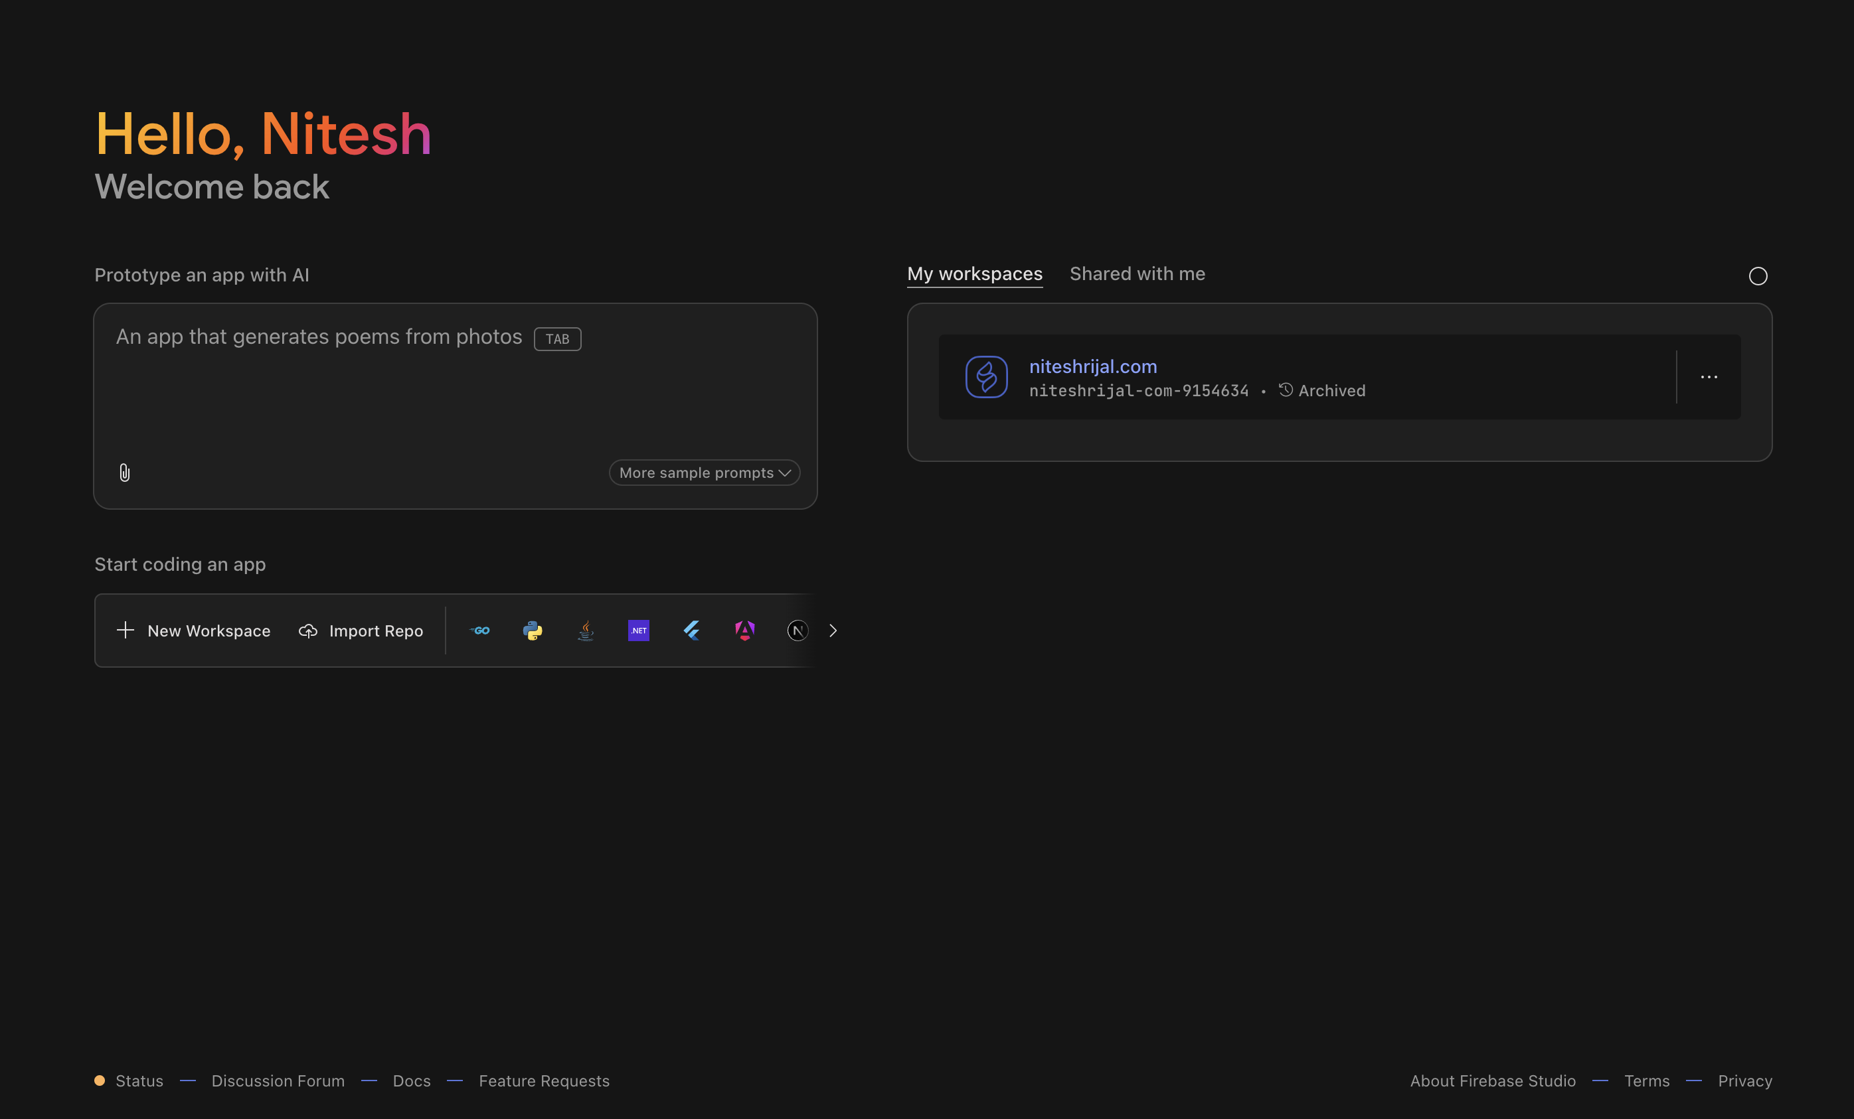Click the circle icon above workspaces
Viewport: 1854px width, 1119px height.
pos(1758,276)
